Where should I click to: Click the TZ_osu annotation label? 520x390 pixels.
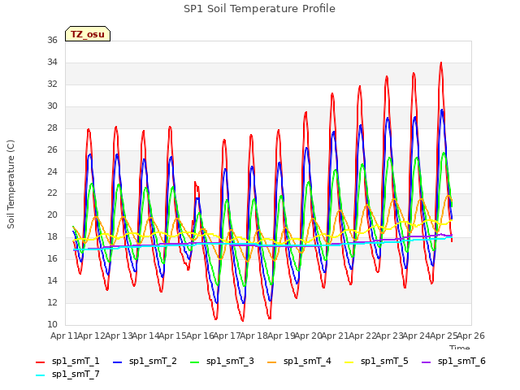point(88,34)
